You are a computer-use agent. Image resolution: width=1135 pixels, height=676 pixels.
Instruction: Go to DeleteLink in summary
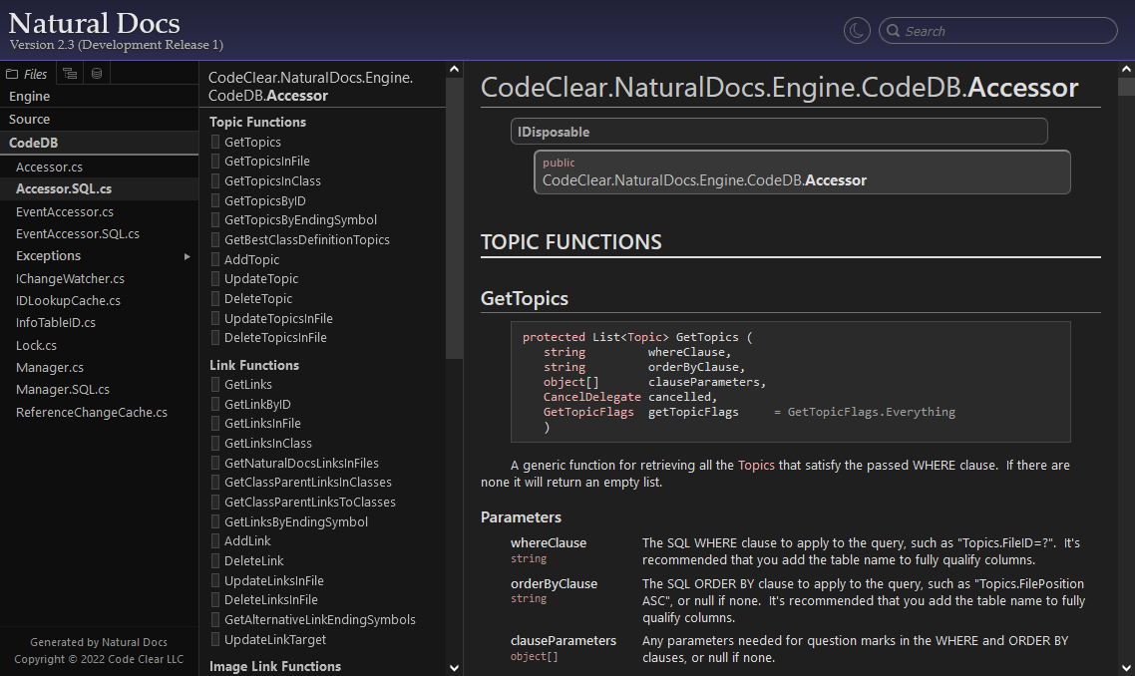254,561
